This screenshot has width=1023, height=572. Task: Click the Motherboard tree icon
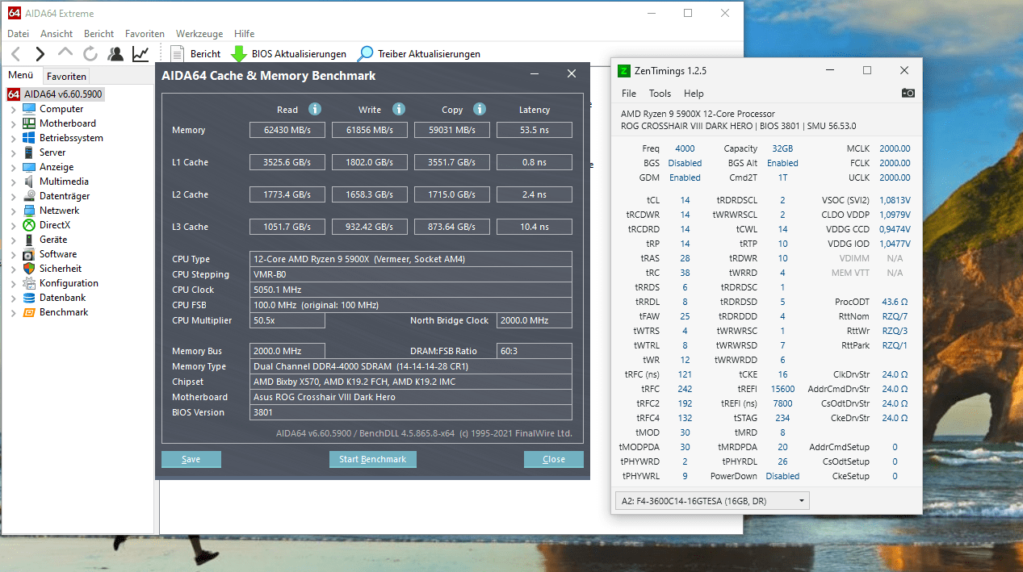click(x=29, y=123)
